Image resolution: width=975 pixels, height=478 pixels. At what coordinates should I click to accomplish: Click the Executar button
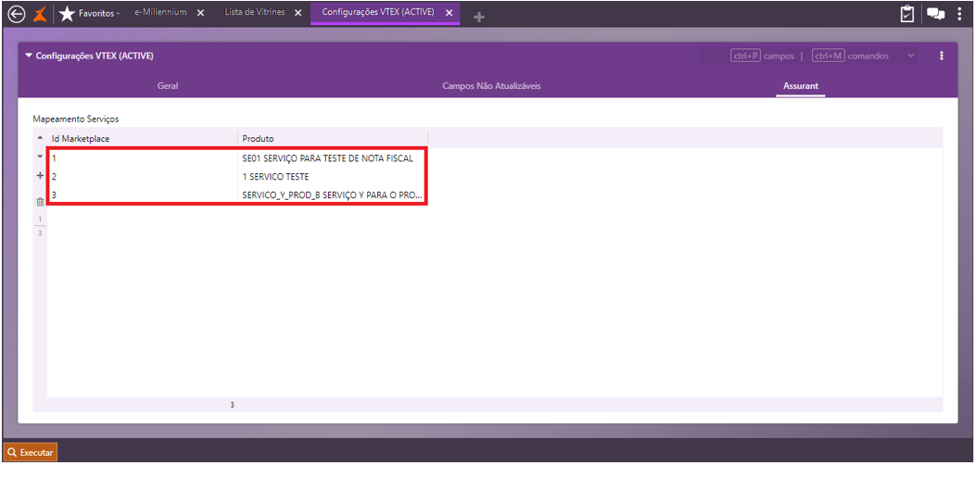pos(32,452)
